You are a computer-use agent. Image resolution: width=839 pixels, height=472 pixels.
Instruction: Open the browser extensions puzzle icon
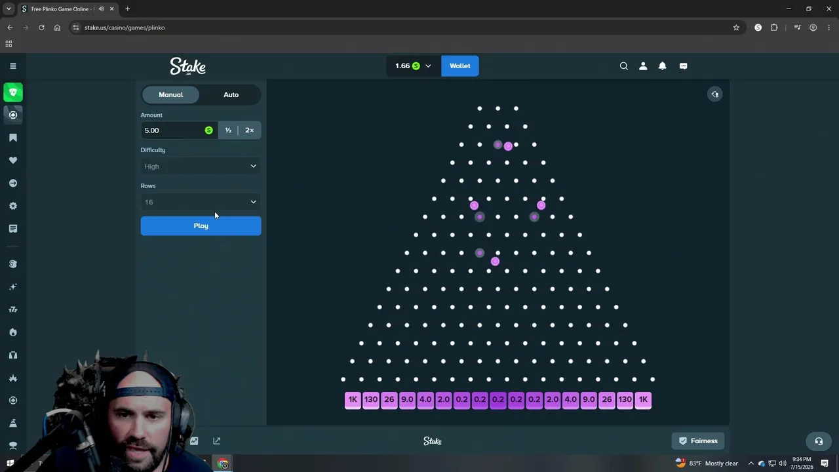click(774, 28)
